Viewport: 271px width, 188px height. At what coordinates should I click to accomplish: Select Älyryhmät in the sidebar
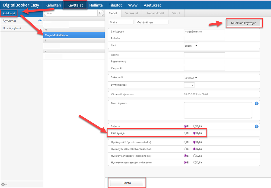point(9,21)
